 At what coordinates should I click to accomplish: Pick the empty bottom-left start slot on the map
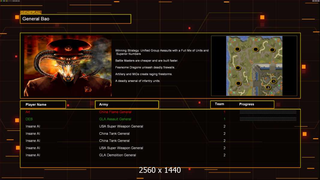tap(238, 83)
